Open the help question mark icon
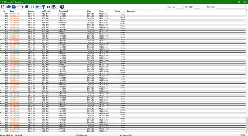248x136 pixels. (x=62, y=7)
